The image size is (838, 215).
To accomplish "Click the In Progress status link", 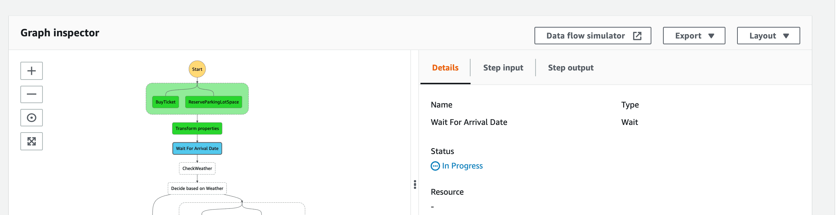I will 462,166.
